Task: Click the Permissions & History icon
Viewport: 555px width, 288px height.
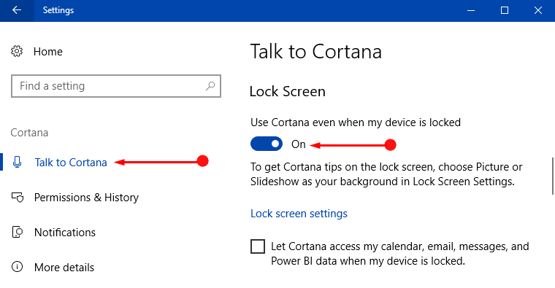Action: tap(18, 197)
